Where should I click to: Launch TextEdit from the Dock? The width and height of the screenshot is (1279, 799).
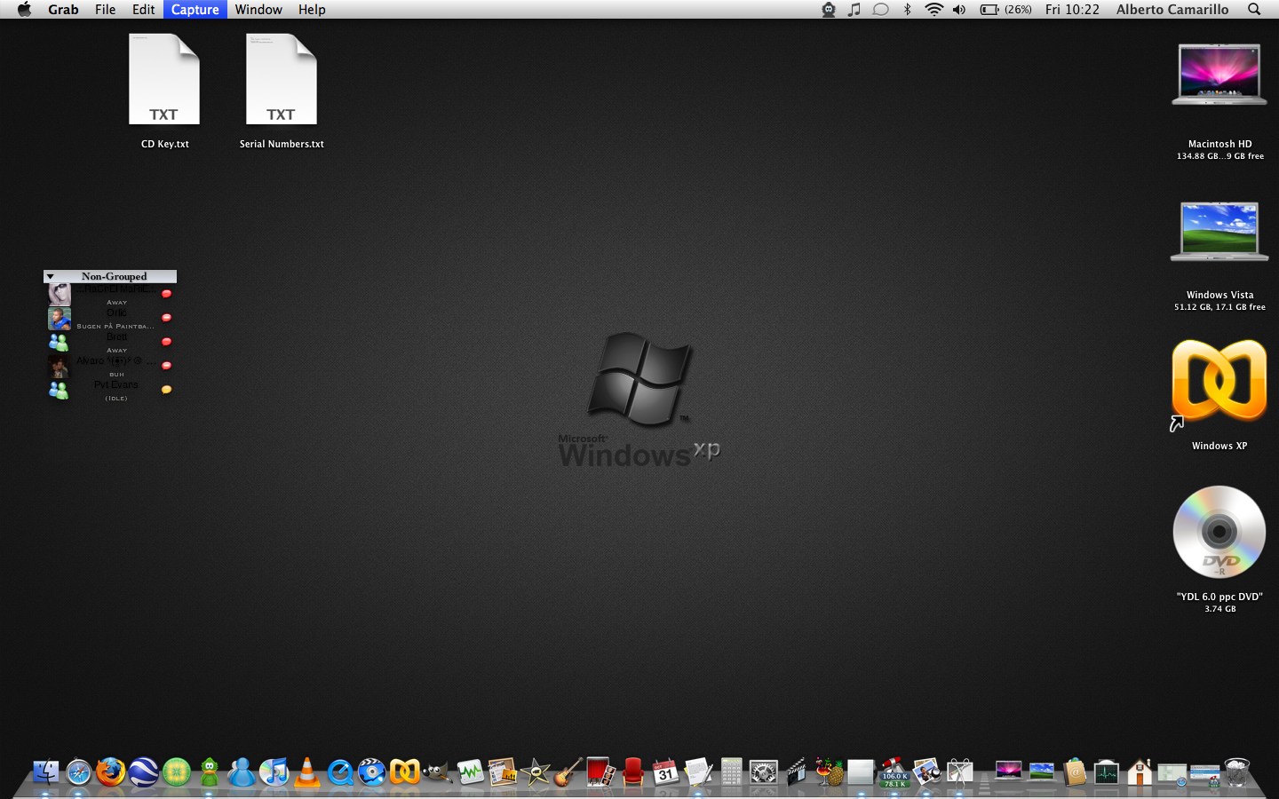698,772
